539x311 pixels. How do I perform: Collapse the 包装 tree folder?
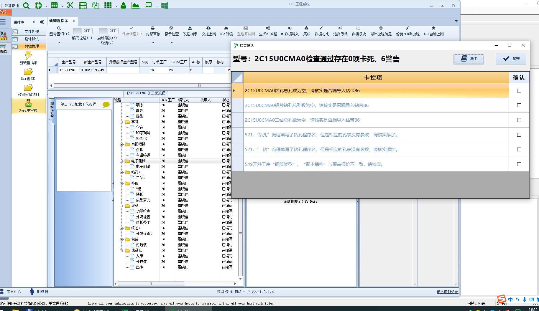(x=121, y=239)
